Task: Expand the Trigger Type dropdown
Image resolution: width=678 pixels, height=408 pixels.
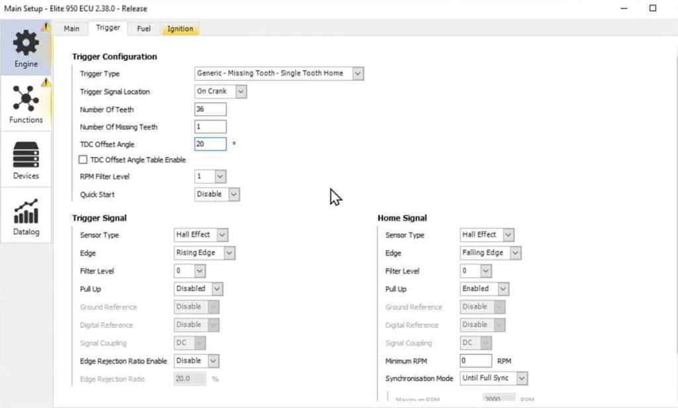Action: 358,74
